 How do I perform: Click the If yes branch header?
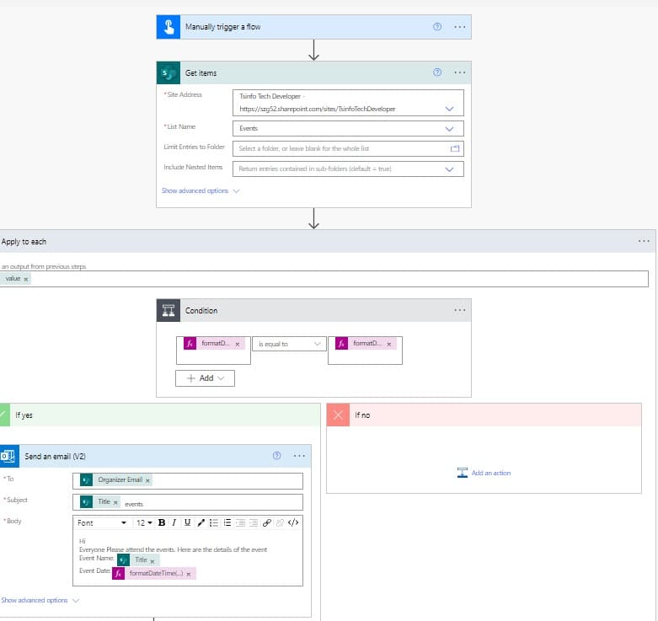pos(160,415)
